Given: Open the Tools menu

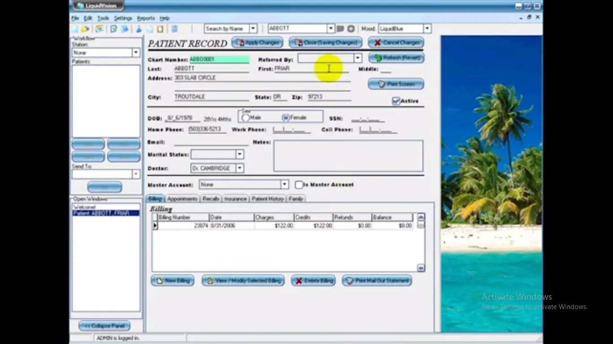Looking at the screenshot, I should [x=103, y=18].
